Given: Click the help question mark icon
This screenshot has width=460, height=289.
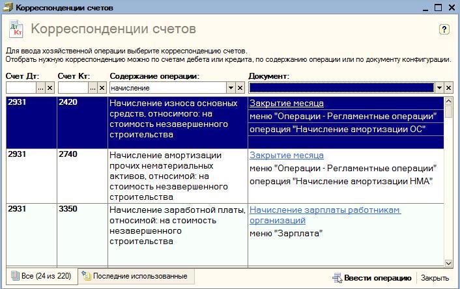Looking at the screenshot, I should [444, 29].
